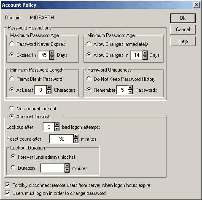Viewport: 202px width, 200px height.
Task: Toggle Forcibly disconnect remote users checkbox
Action: pyautogui.click(x=7, y=185)
